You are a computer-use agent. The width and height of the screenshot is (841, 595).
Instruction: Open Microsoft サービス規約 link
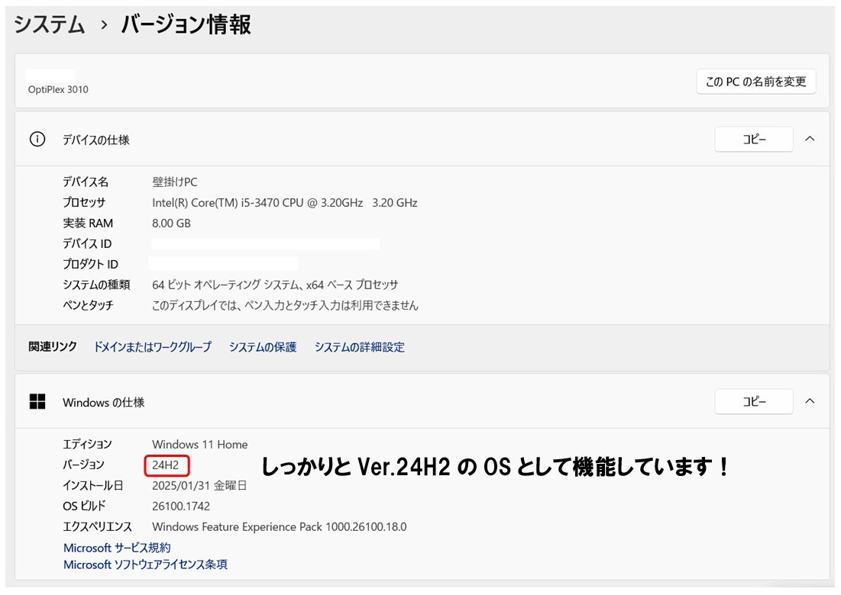117,548
